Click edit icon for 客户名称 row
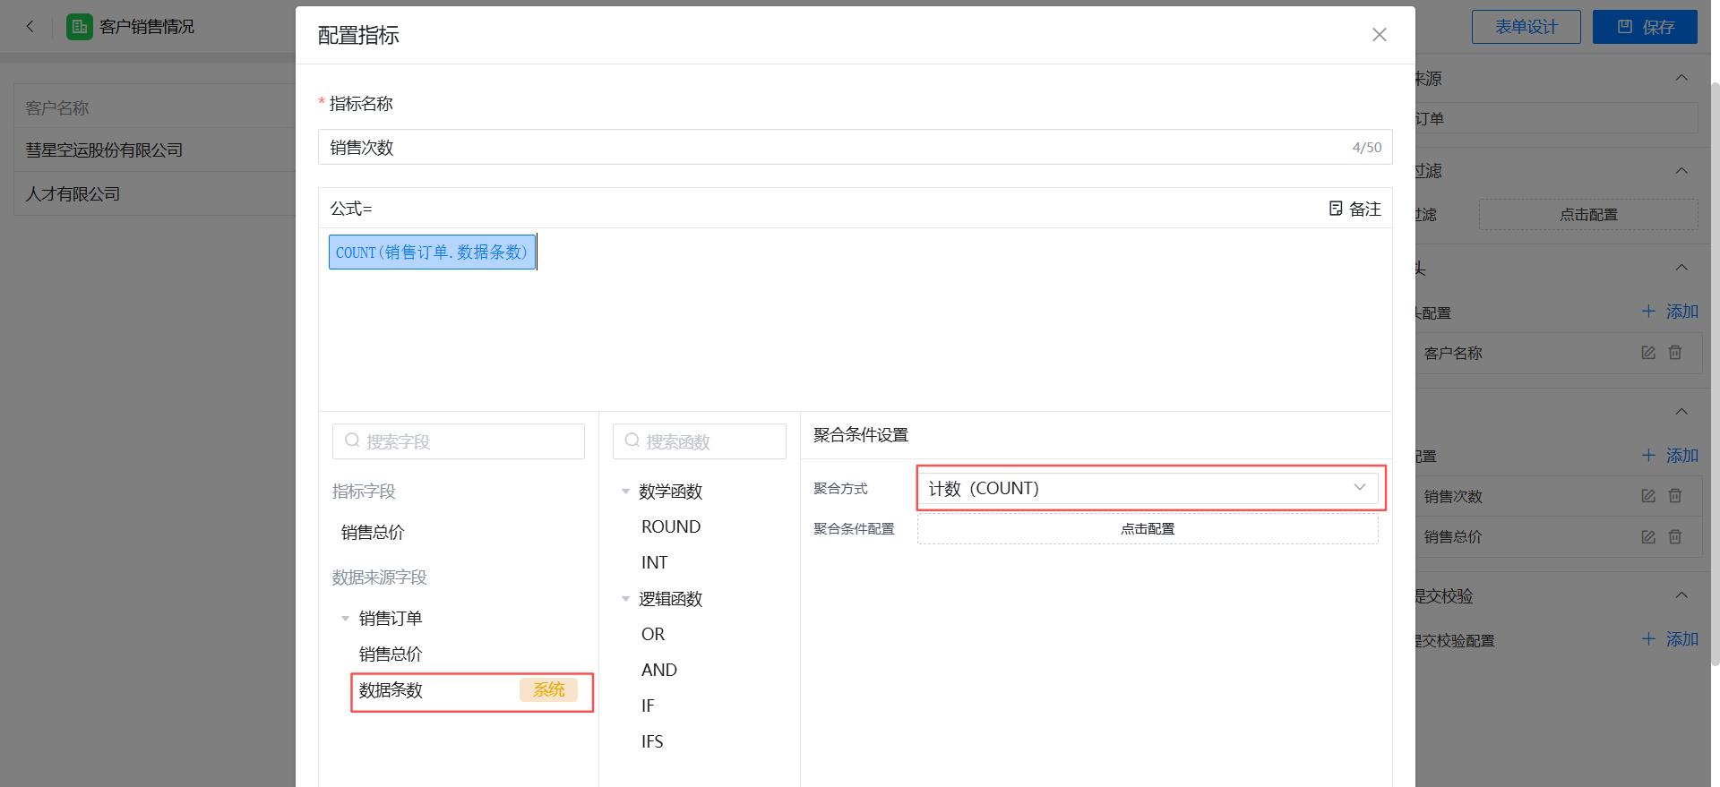This screenshot has height=787, width=1720. [1647, 353]
